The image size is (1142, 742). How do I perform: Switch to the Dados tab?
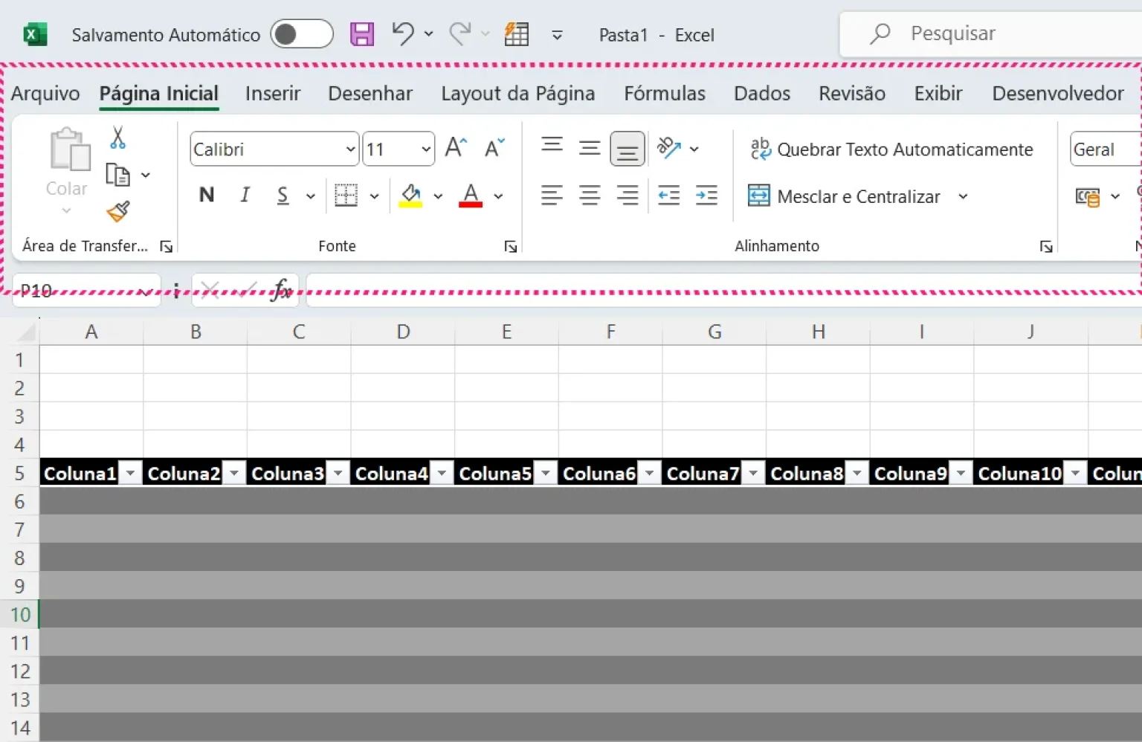coord(762,93)
